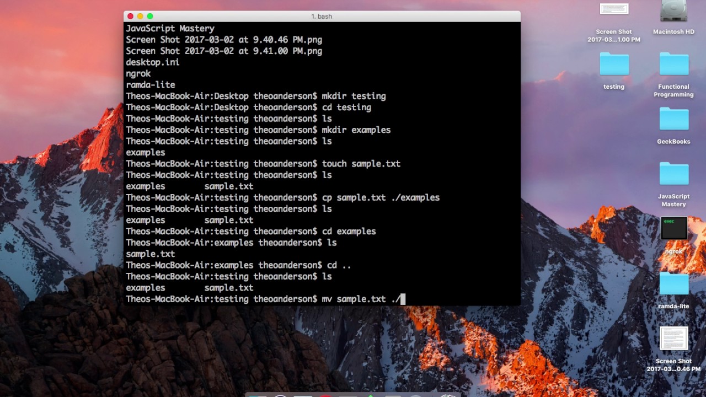The height and width of the screenshot is (397, 706).
Task: Click the 'mkdir examples' command line
Action: pos(258,130)
